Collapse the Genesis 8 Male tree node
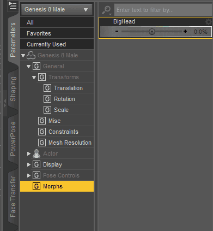The width and height of the screenshot is (213, 231). click(x=23, y=55)
